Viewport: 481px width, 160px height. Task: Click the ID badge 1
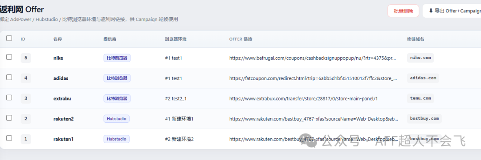tap(26, 139)
